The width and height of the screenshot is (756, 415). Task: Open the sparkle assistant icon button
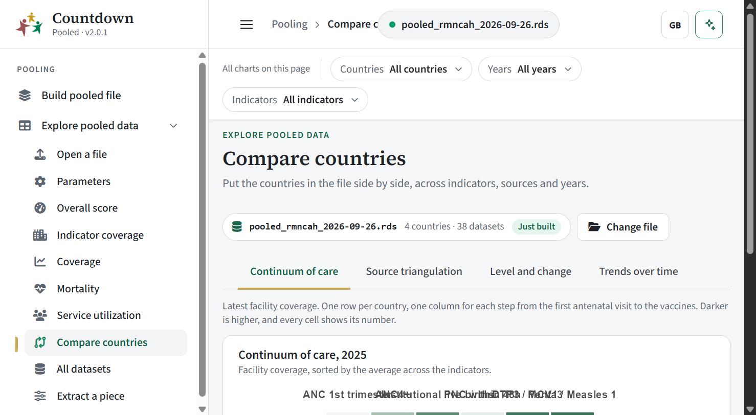click(709, 25)
